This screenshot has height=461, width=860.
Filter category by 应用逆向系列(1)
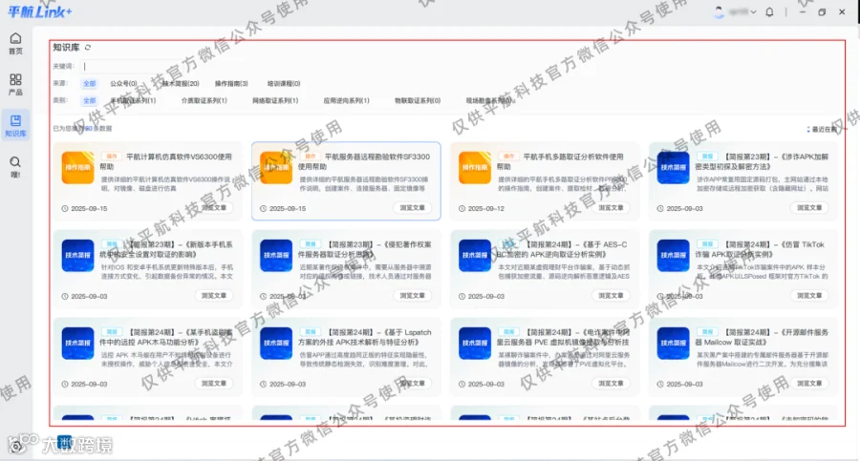coord(346,101)
